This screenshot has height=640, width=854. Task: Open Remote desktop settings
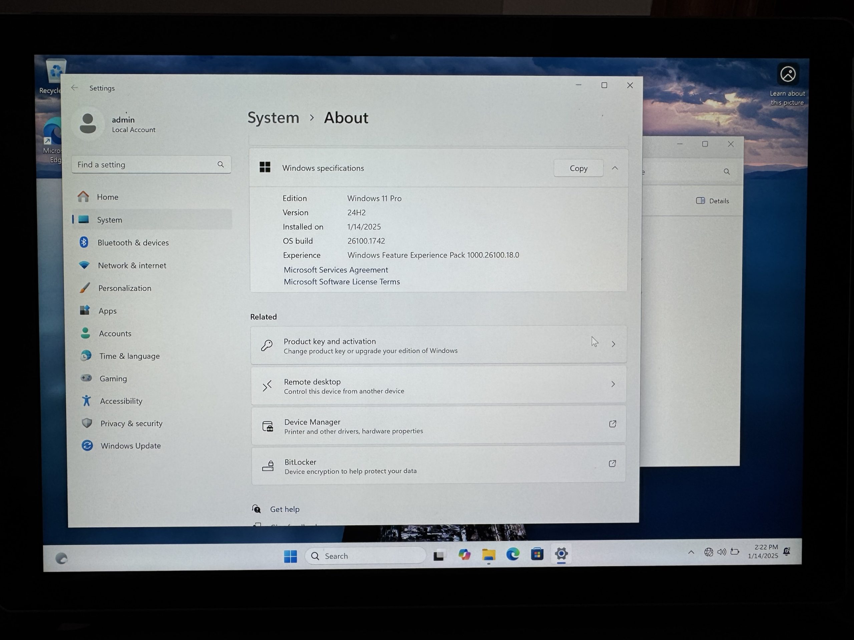pyautogui.click(x=439, y=385)
